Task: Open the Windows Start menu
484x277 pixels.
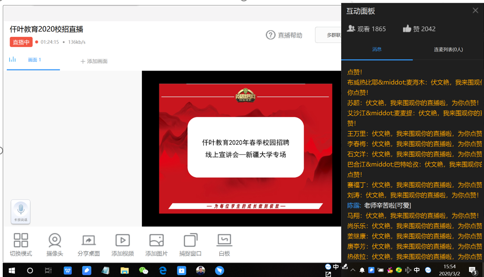Action: 12,271
